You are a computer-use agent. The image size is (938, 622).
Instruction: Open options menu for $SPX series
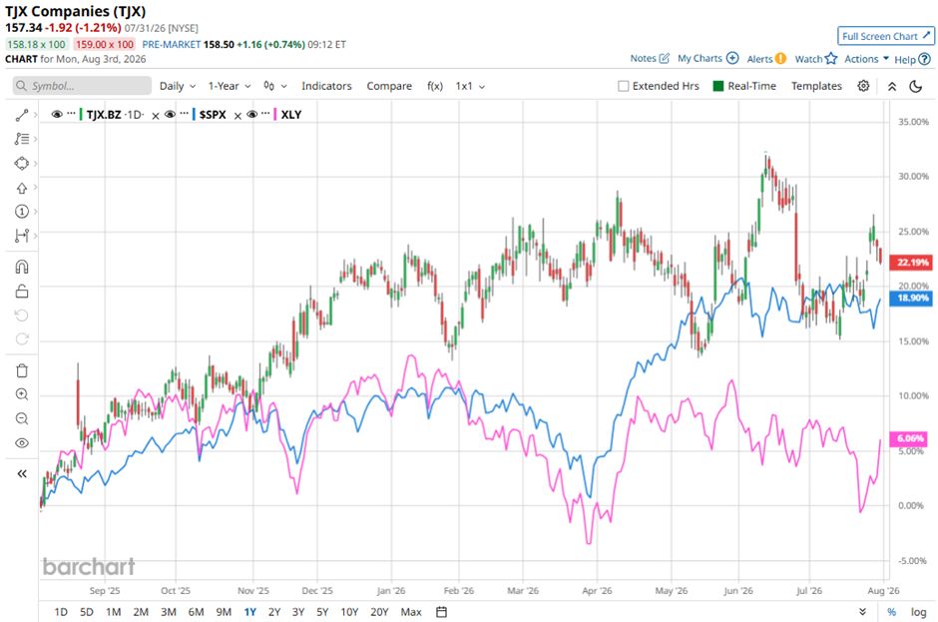[x=185, y=113]
